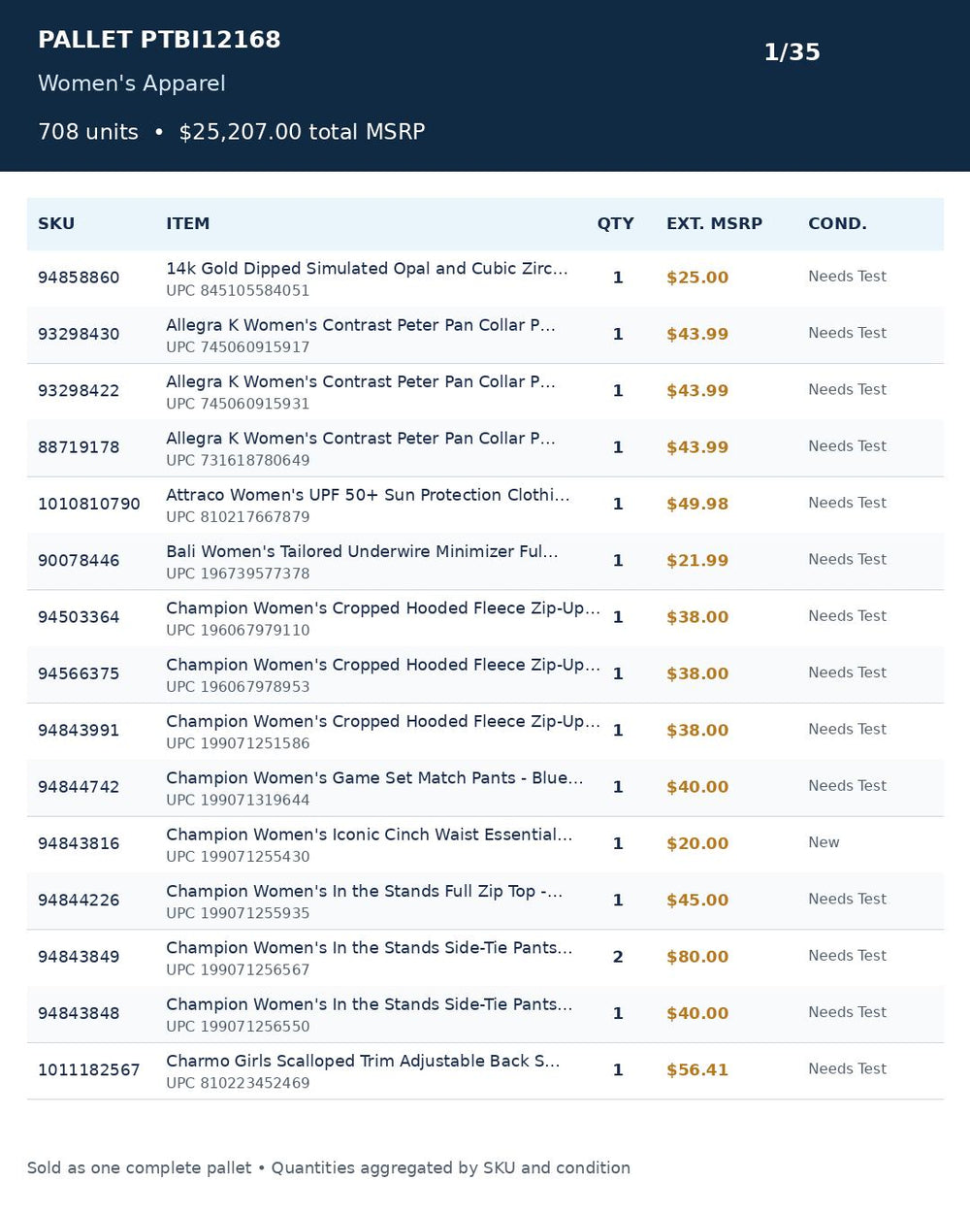Select SKU 93298430 row
Screen dimensions: 970x1213
point(485,335)
